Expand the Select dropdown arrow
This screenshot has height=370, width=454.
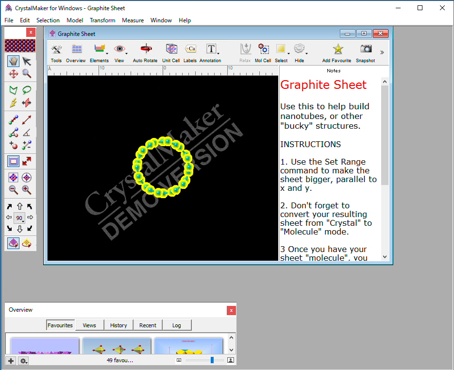tap(289, 53)
